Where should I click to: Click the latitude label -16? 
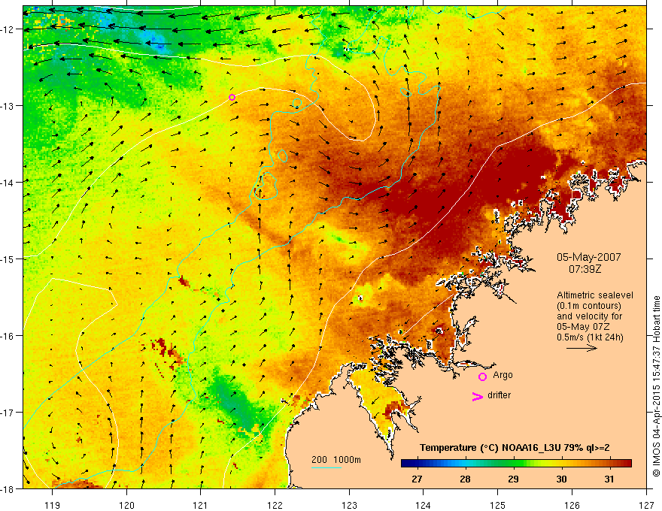click(x=8, y=336)
